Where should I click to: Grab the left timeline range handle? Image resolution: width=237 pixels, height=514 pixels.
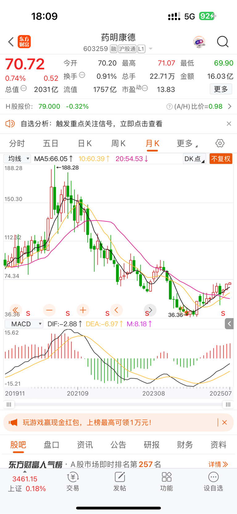point(9,404)
